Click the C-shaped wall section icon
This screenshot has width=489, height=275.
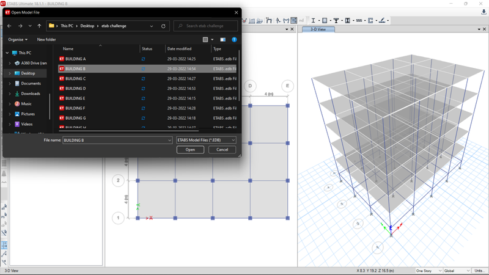tap(370, 21)
